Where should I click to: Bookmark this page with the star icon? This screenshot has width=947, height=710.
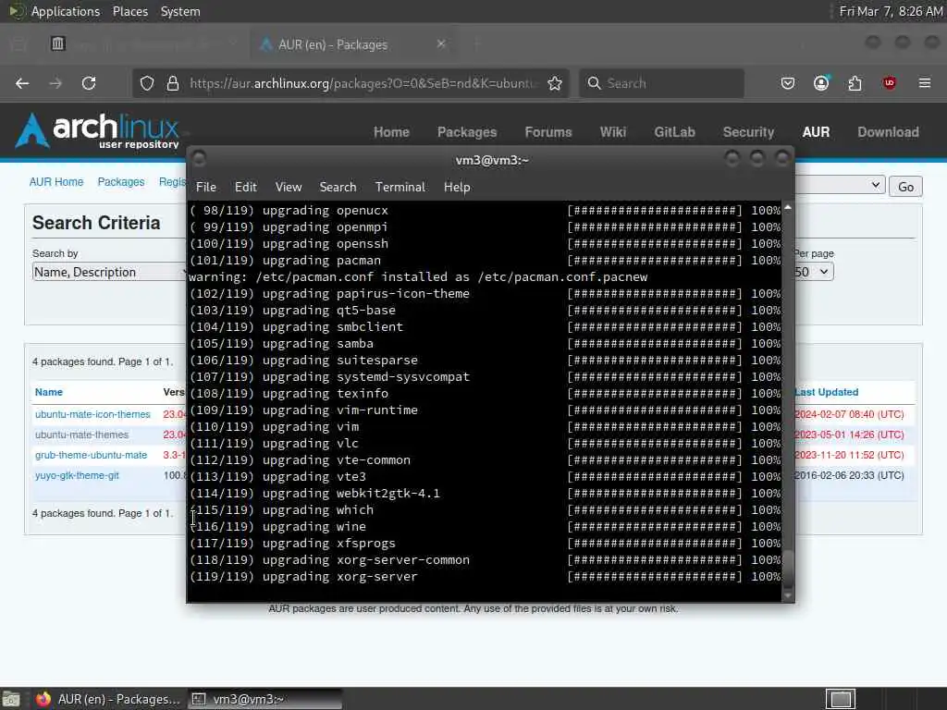click(555, 83)
